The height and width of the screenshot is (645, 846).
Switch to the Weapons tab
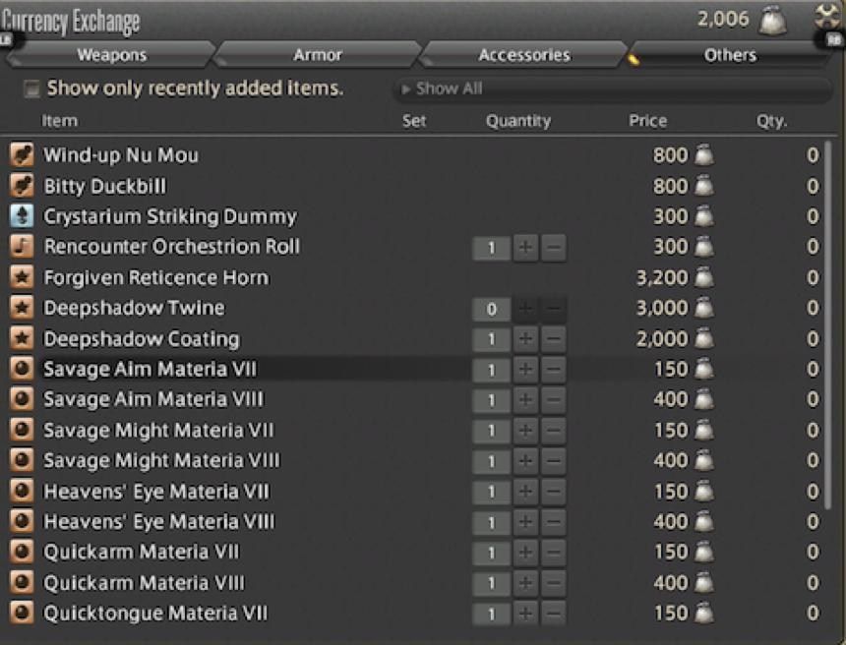pyautogui.click(x=111, y=55)
